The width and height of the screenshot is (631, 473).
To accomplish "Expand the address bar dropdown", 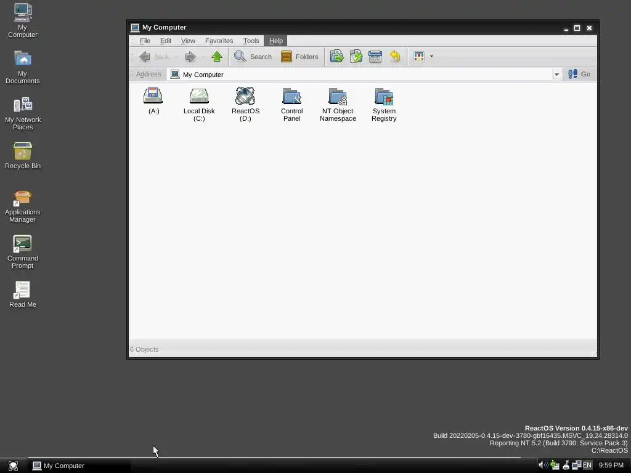I will click(556, 75).
